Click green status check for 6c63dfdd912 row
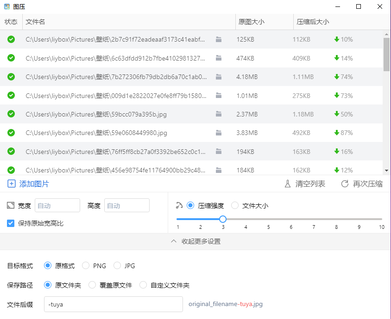Image resolution: width=391 pixels, height=319 pixels. pos(11,58)
